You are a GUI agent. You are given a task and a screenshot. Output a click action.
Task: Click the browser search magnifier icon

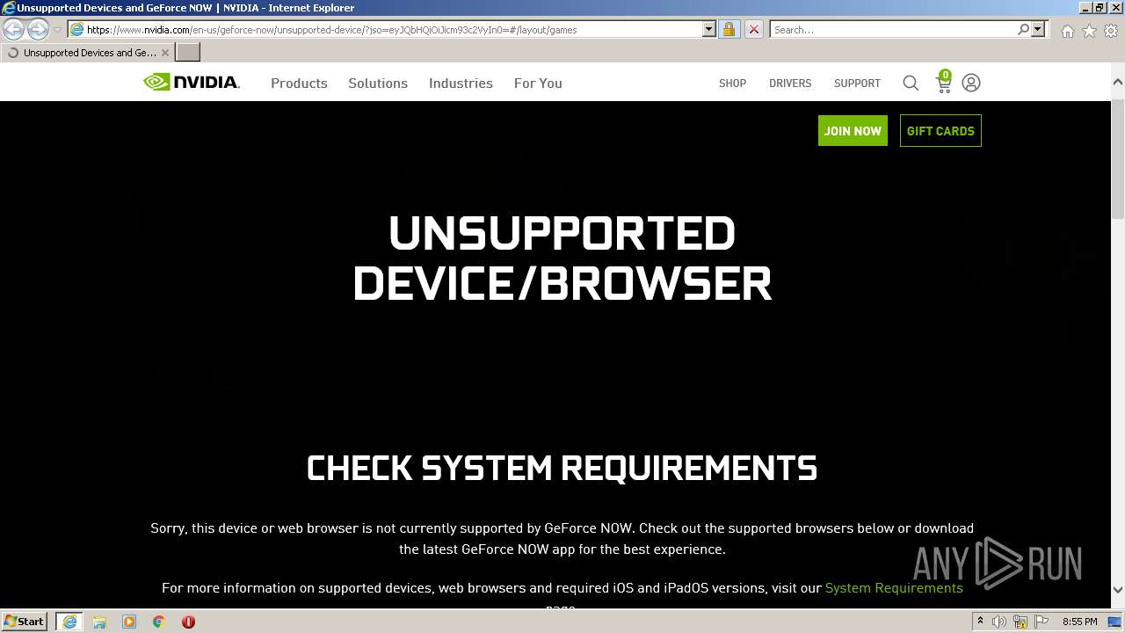coord(1023,29)
